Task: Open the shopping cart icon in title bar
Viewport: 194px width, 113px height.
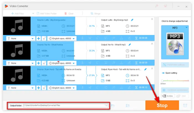Action: click(x=165, y=6)
